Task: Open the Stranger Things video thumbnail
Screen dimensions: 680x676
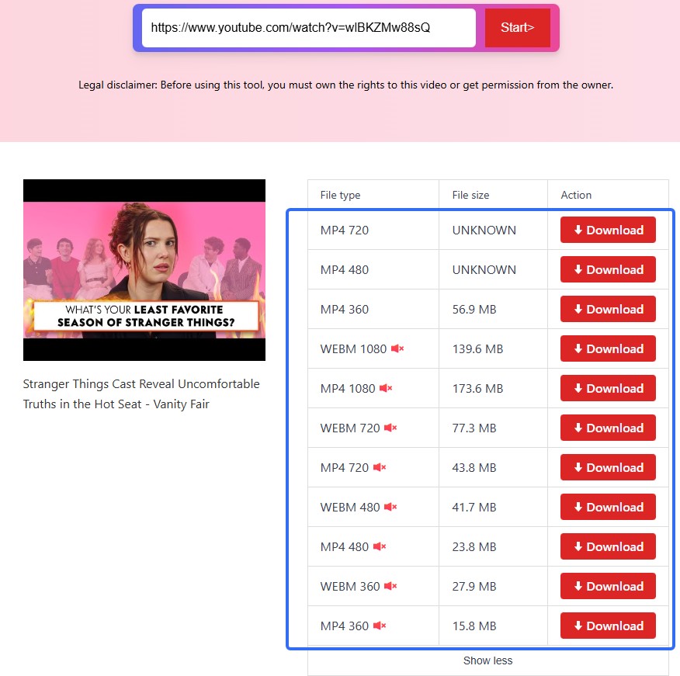Action: click(144, 270)
